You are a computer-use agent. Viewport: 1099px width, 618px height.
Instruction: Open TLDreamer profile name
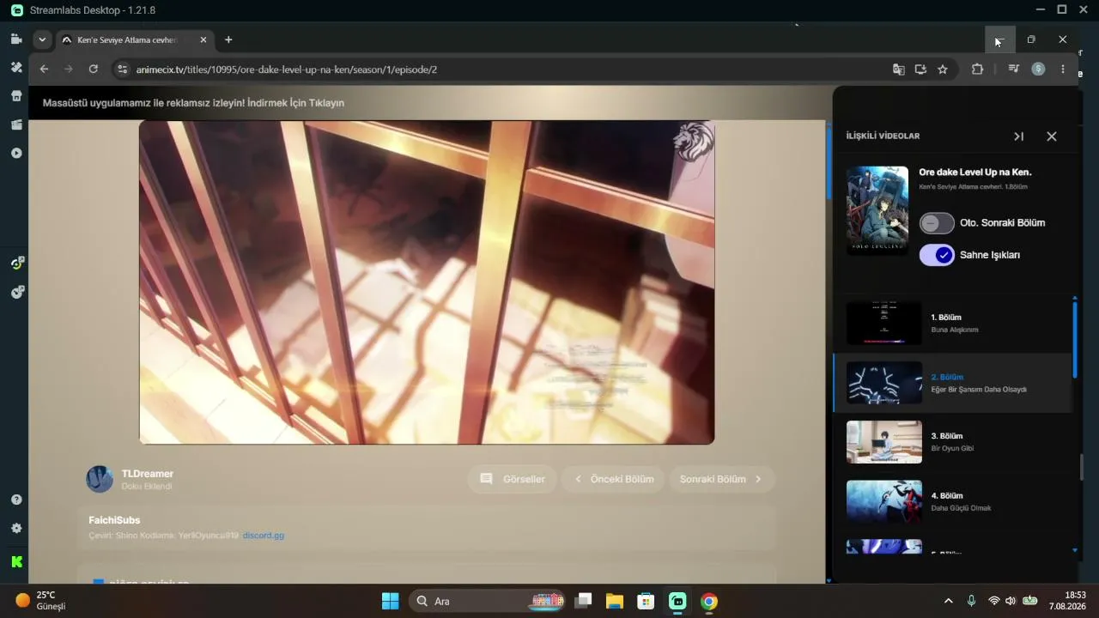click(x=148, y=474)
